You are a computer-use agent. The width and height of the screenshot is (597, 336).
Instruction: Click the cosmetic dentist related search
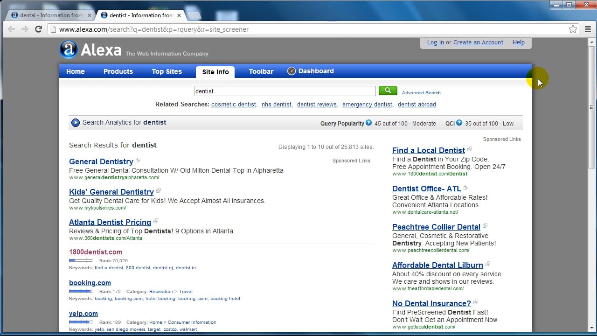tap(233, 105)
